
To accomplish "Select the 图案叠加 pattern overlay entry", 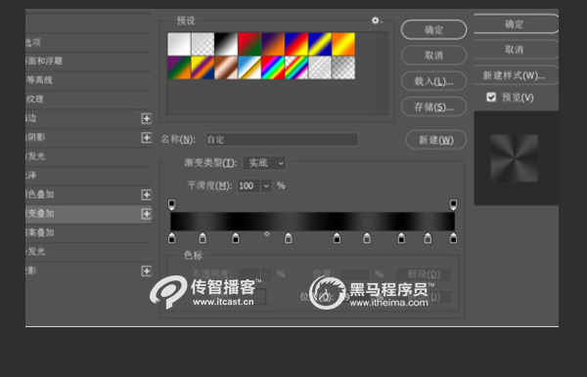I will point(88,232).
